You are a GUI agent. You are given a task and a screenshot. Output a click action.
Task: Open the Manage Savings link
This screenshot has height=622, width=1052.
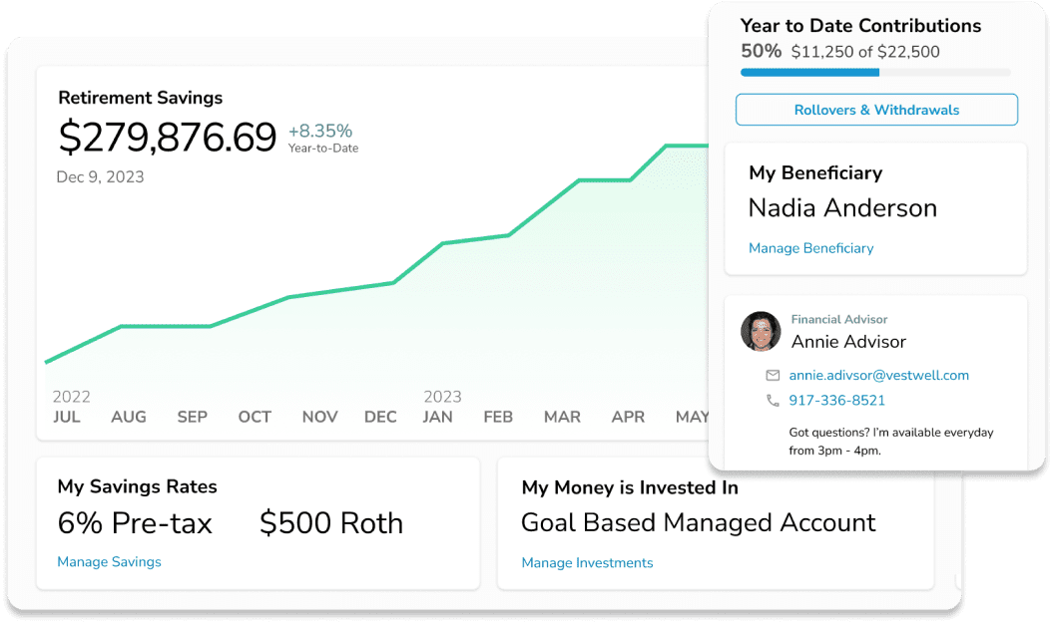tap(109, 561)
